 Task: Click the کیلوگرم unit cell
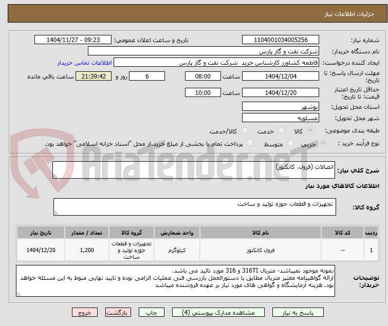(x=177, y=250)
